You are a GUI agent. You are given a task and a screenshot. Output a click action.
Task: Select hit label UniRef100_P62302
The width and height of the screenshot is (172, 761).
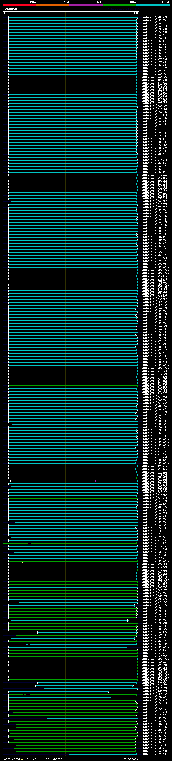point(154,47)
